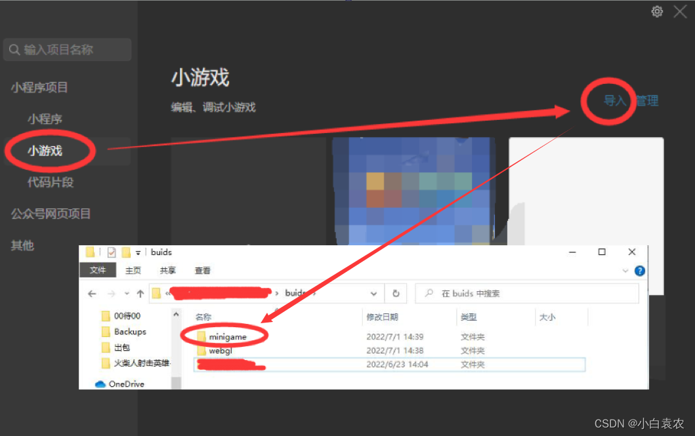The image size is (695, 436).
Task: Maximize the buids Explorer window
Action: (x=601, y=252)
